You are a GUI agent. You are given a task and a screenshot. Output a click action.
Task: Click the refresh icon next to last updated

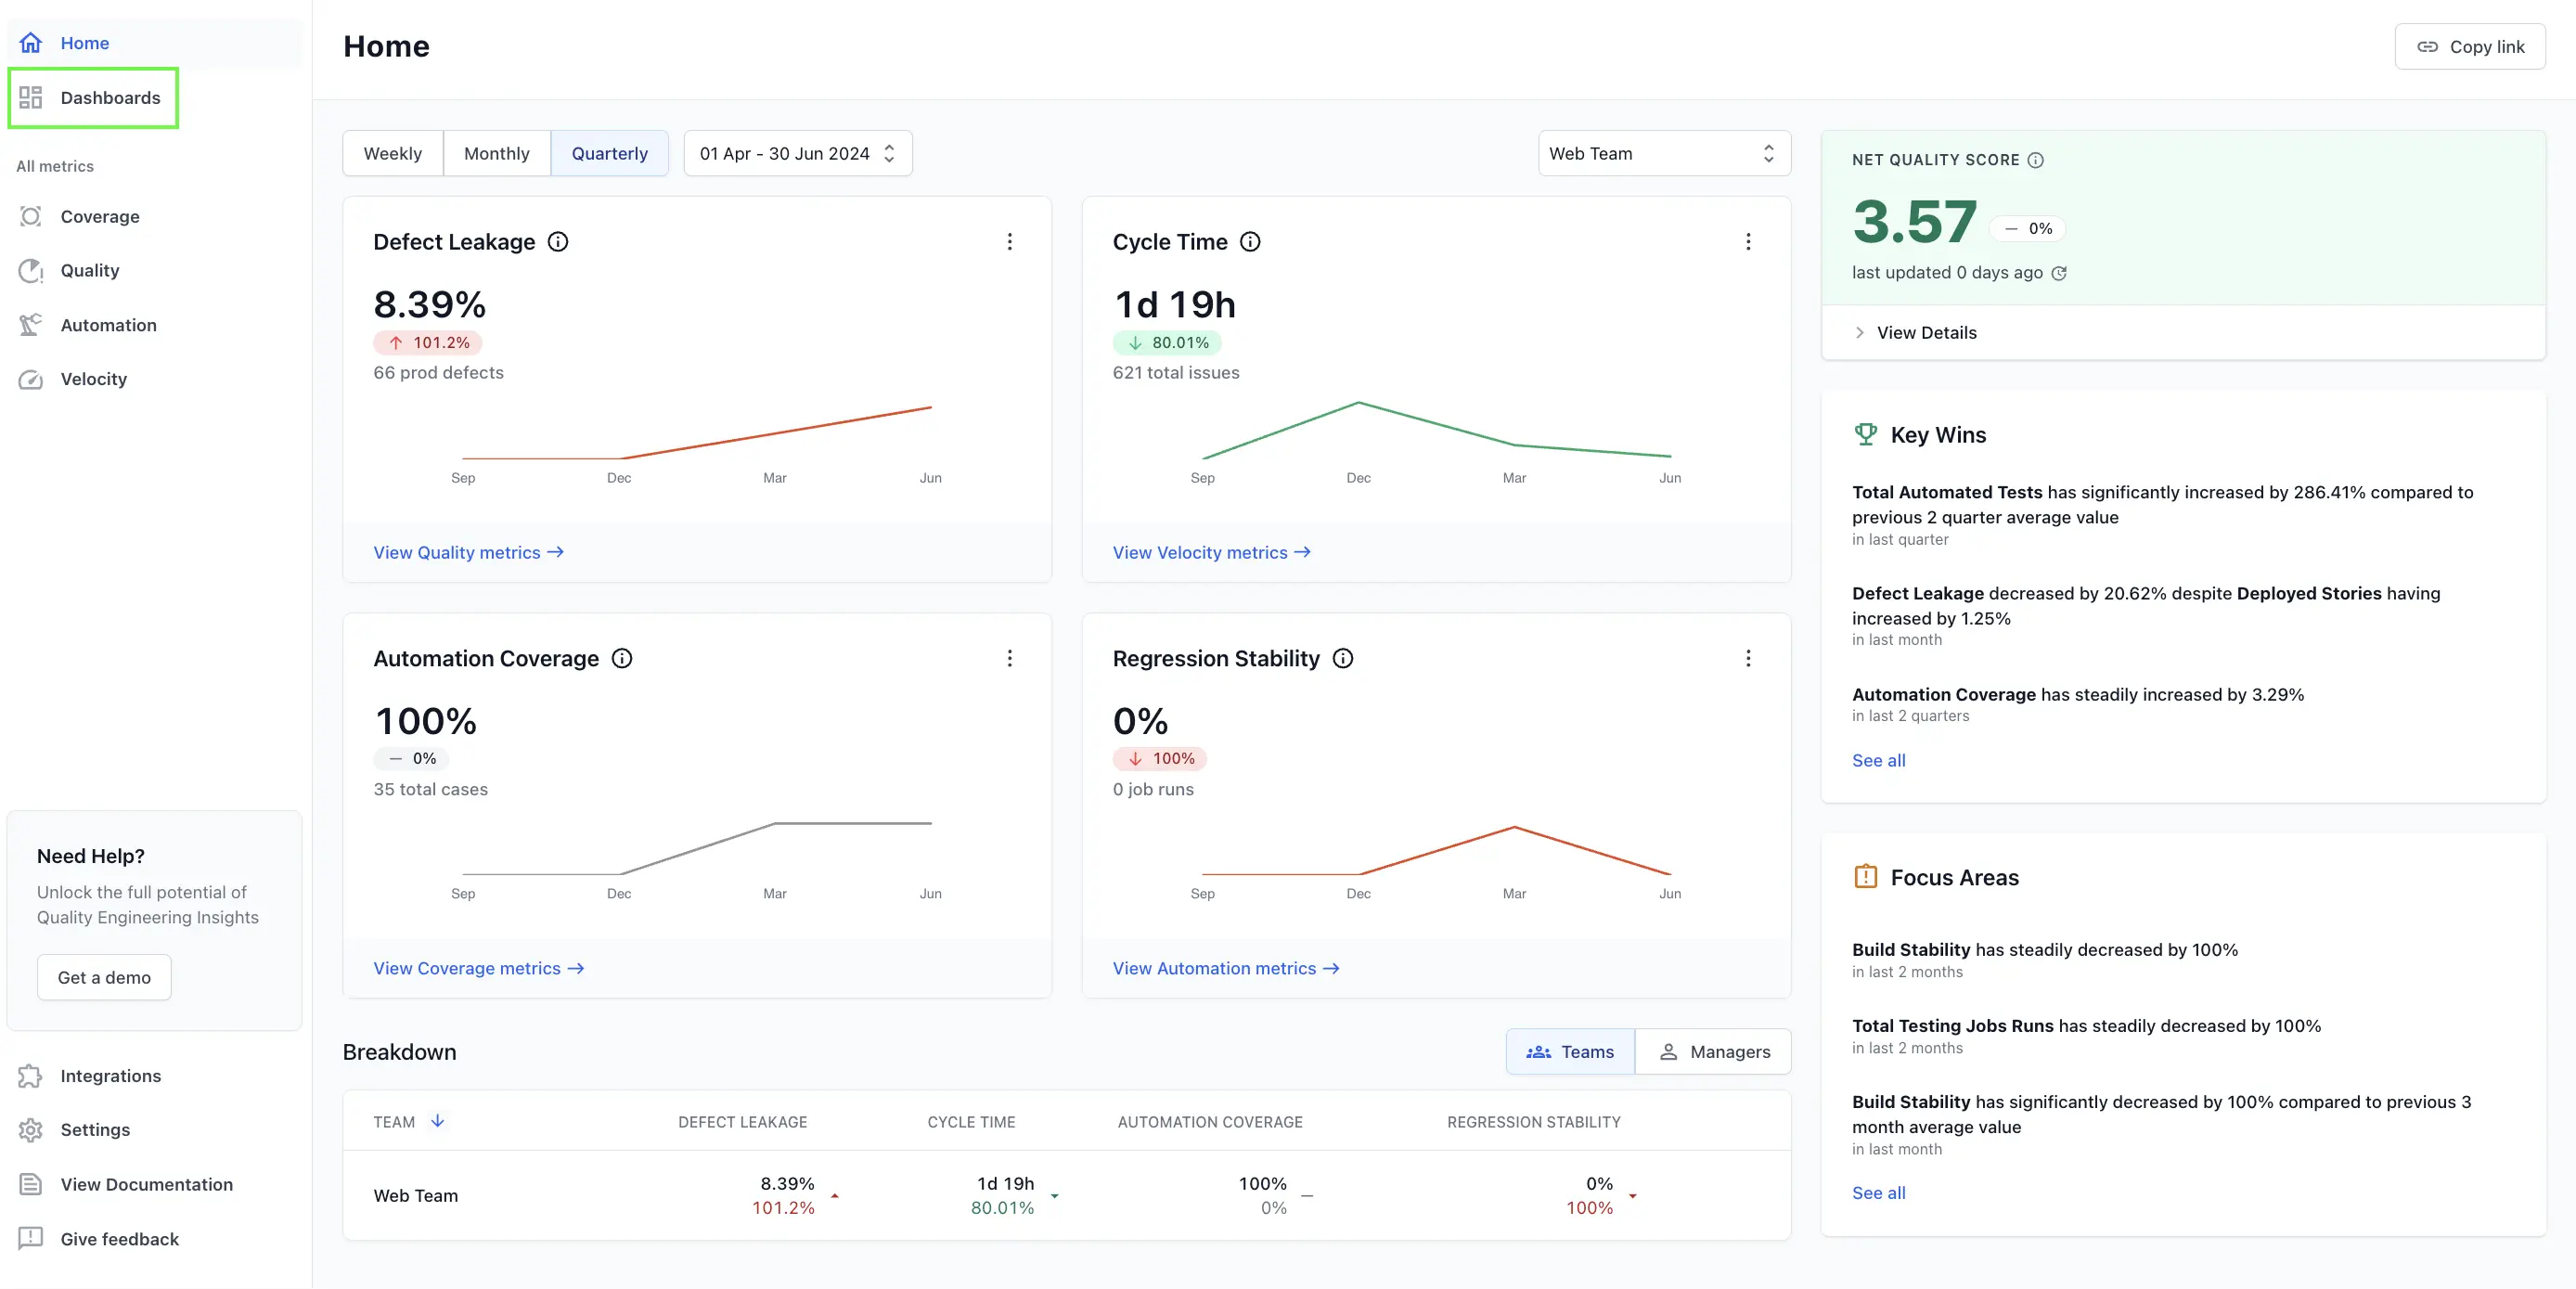(2059, 273)
